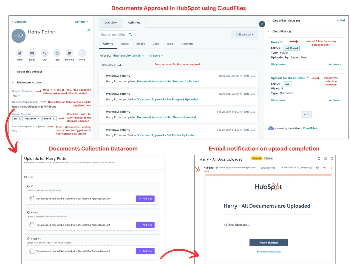This screenshot has width=351, height=269.
Task: Open Uploads for Harry Potter external link icon
Action: [307, 78]
